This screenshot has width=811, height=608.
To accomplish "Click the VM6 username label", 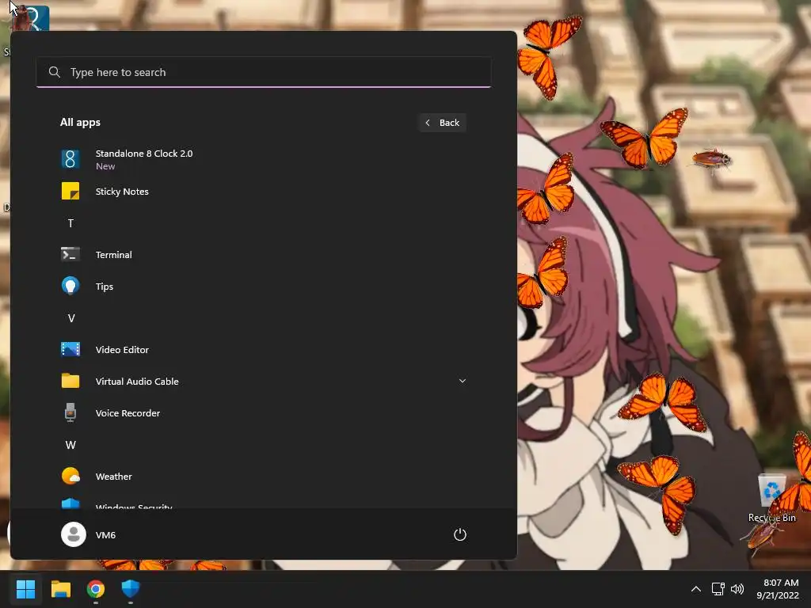I will point(105,535).
